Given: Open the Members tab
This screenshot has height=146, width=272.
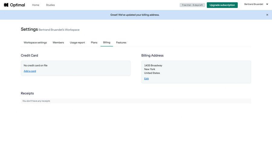Looking at the screenshot, I should (58, 43).
